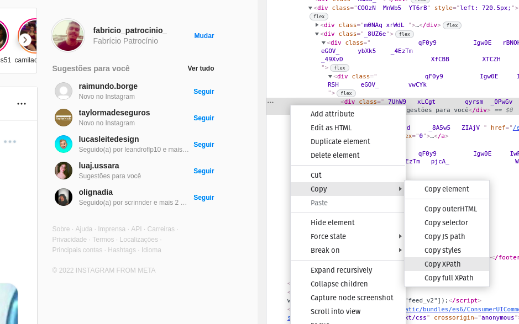Choose Copy element in submenu
The image size is (519, 324).
(x=447, y=189)
